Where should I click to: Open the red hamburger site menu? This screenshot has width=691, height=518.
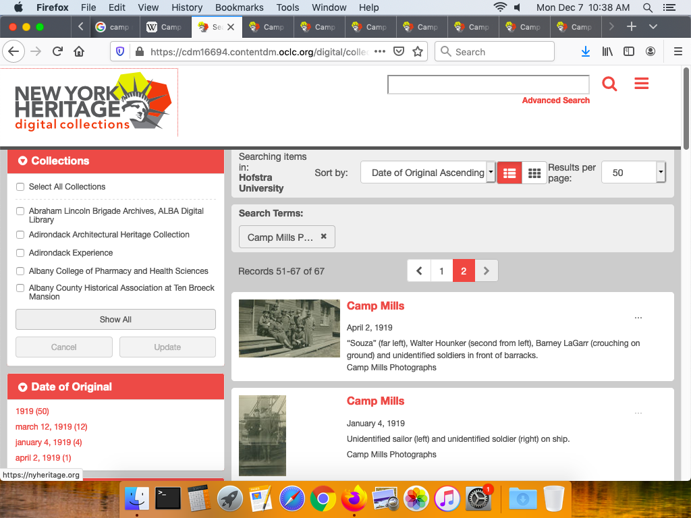click(641, 84)
